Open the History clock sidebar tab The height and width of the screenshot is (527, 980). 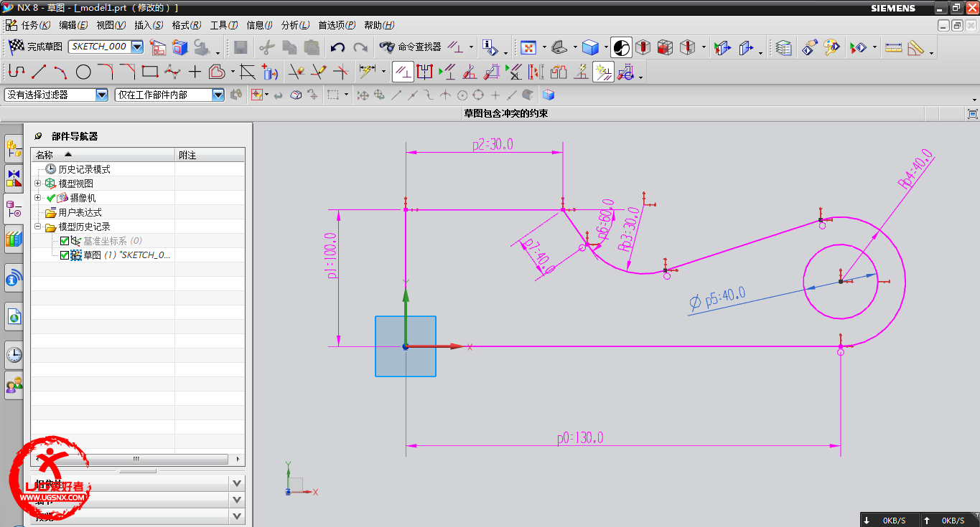pos(14,354)
